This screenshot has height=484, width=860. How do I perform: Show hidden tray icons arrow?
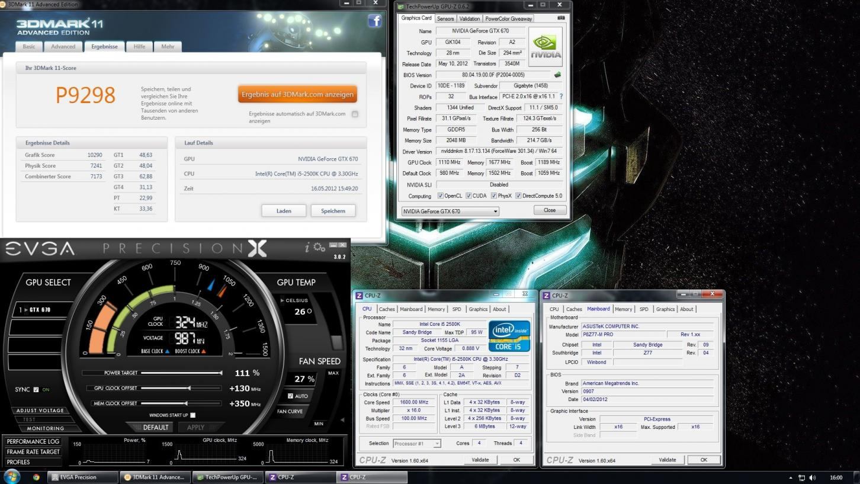click(x=791, y=477)
